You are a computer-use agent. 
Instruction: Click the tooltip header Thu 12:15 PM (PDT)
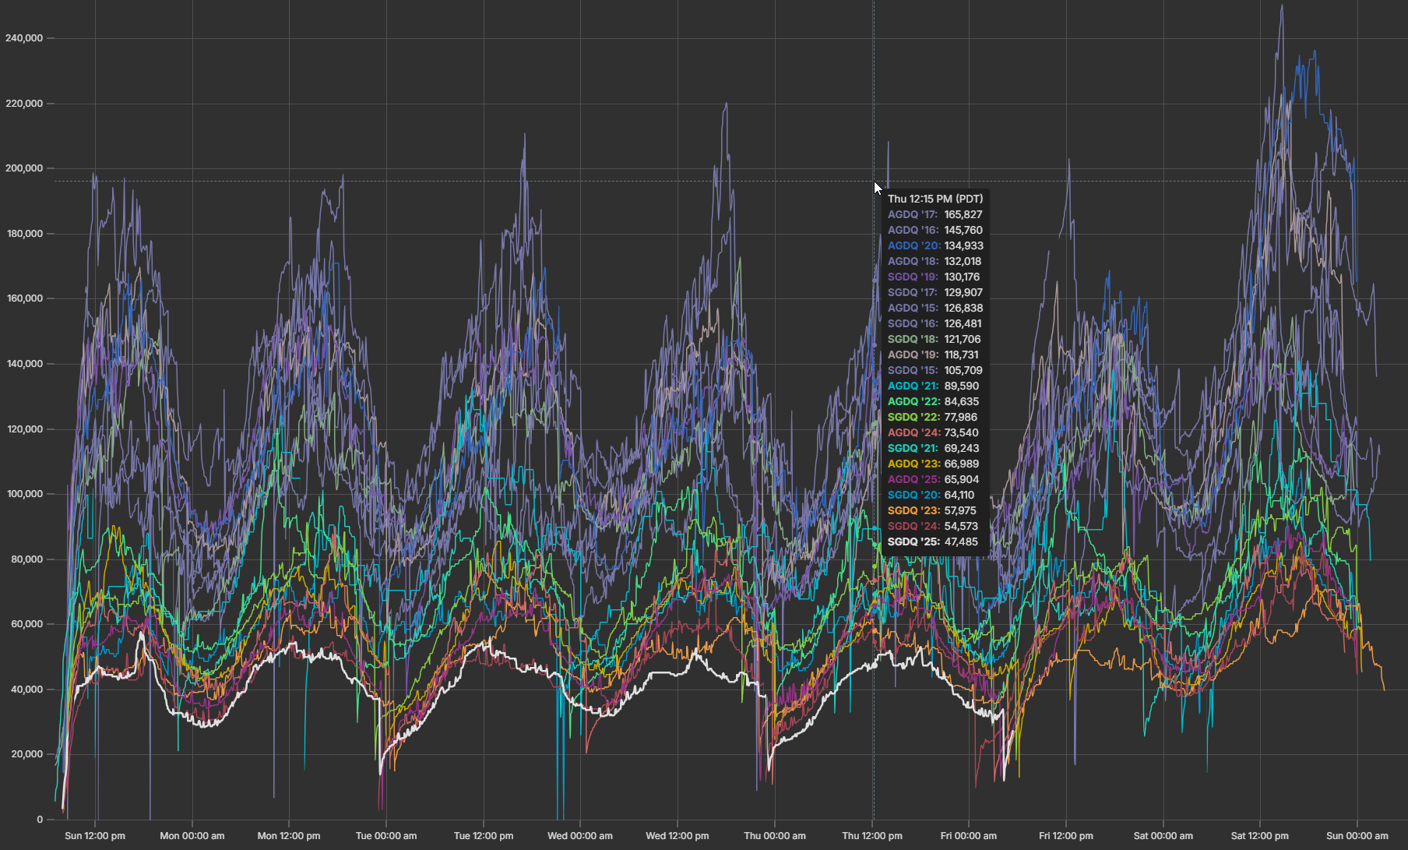[935, 199]
